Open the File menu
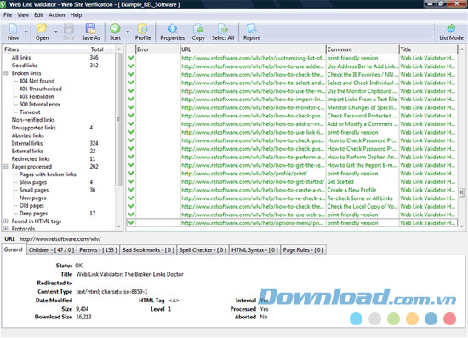 coord(8,15)
